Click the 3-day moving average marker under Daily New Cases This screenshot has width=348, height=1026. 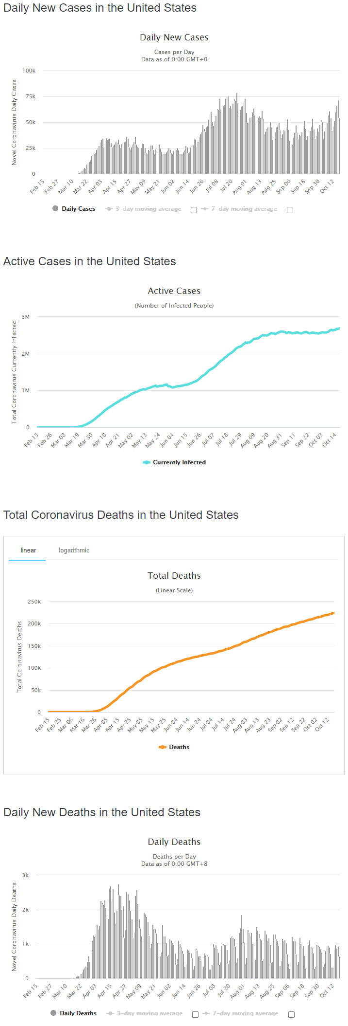pyautogui.click(x=109, y=209)
